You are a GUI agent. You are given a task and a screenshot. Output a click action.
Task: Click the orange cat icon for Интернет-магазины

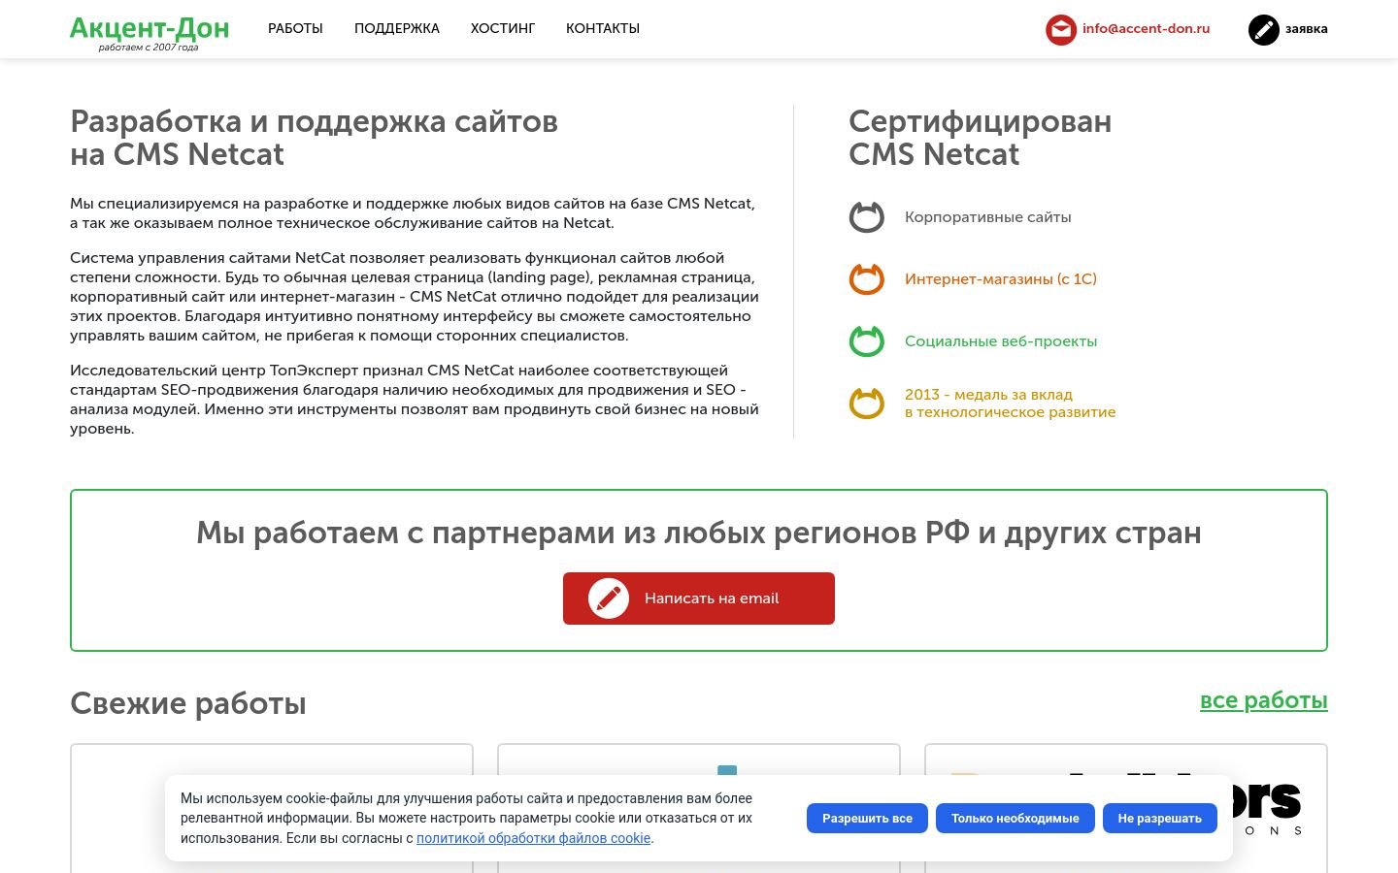point(867,279)
